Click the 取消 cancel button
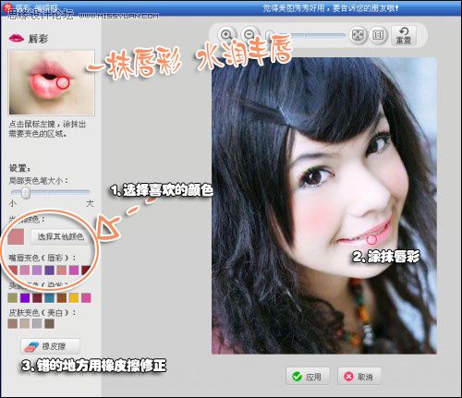 point(359,376)
